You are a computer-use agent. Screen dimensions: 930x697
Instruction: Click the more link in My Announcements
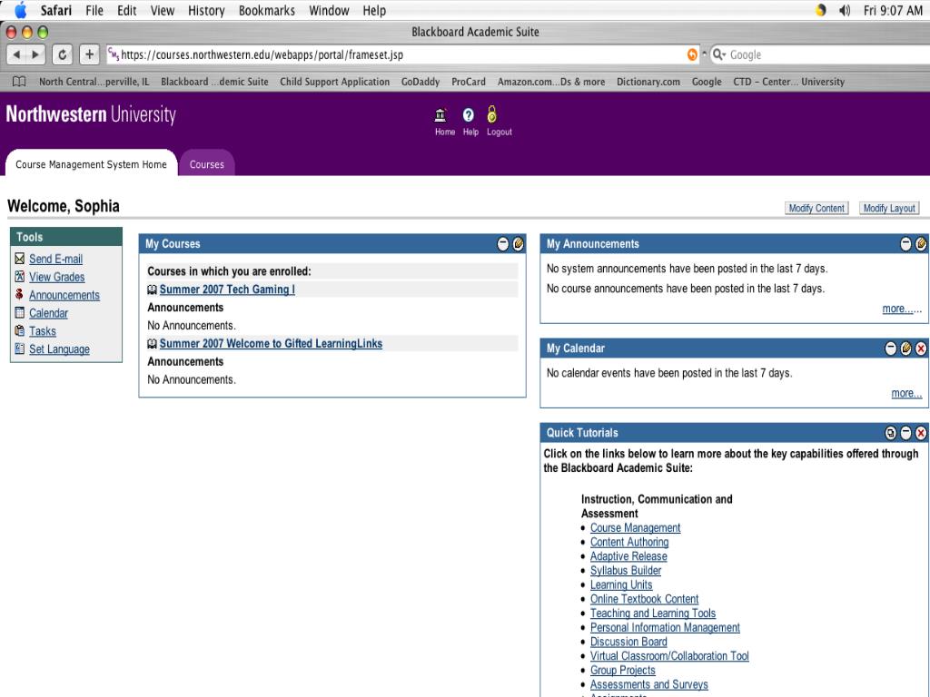tap(902, 309)
